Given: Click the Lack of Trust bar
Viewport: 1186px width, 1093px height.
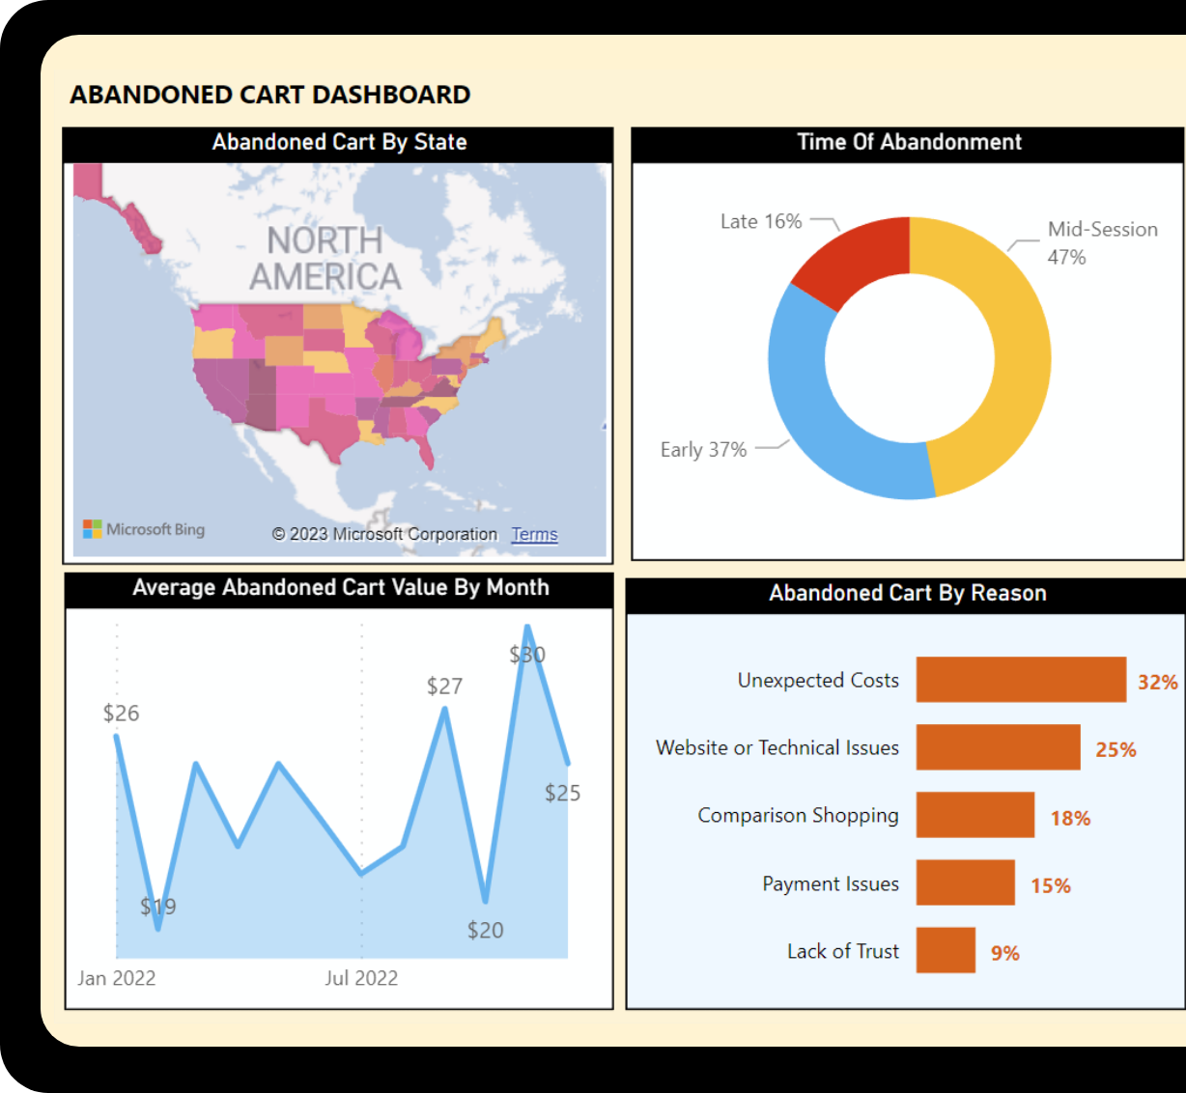Looking at the screenshot, I should [946, 950].
